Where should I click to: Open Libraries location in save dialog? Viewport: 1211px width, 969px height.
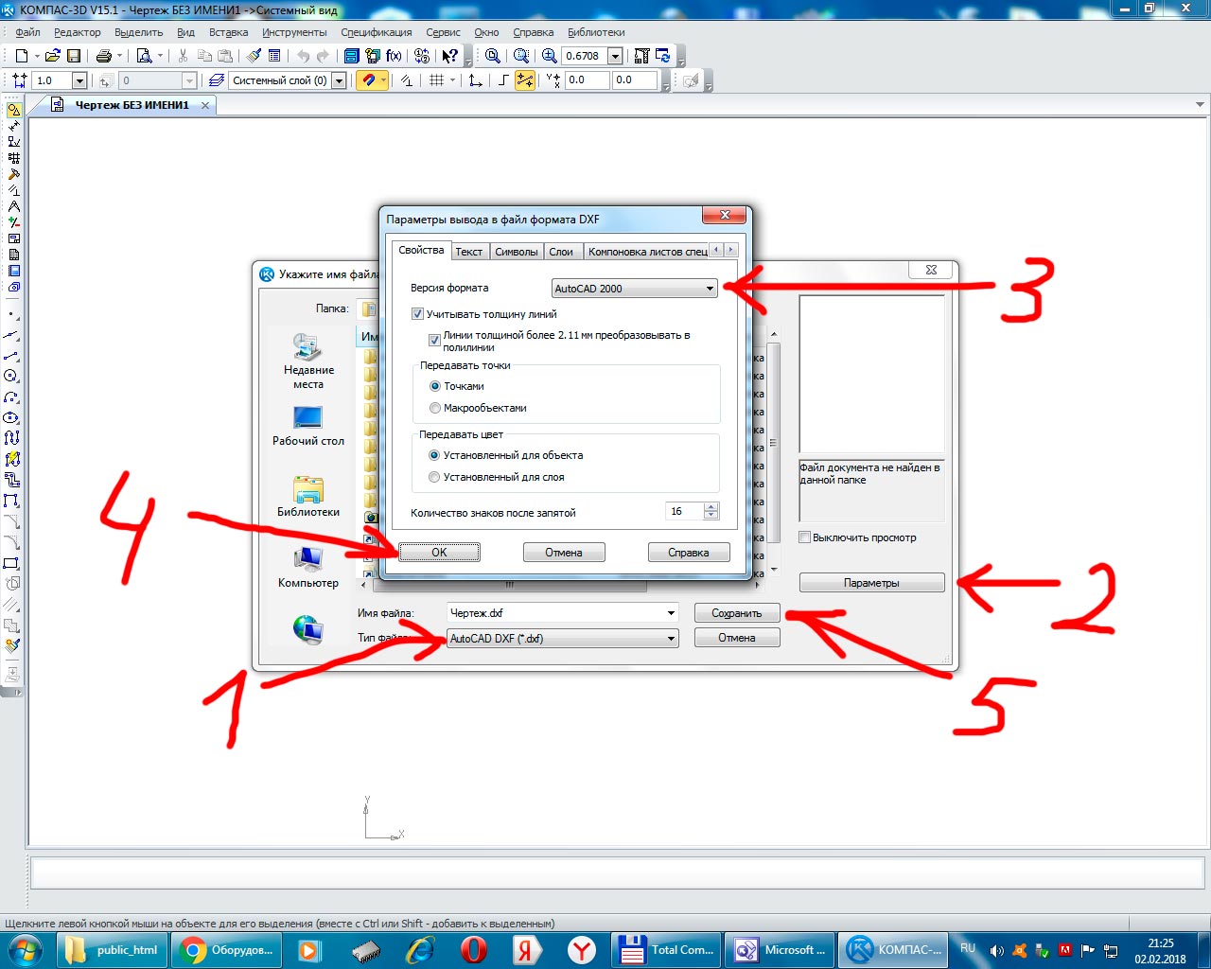click(x=308, y=497)
